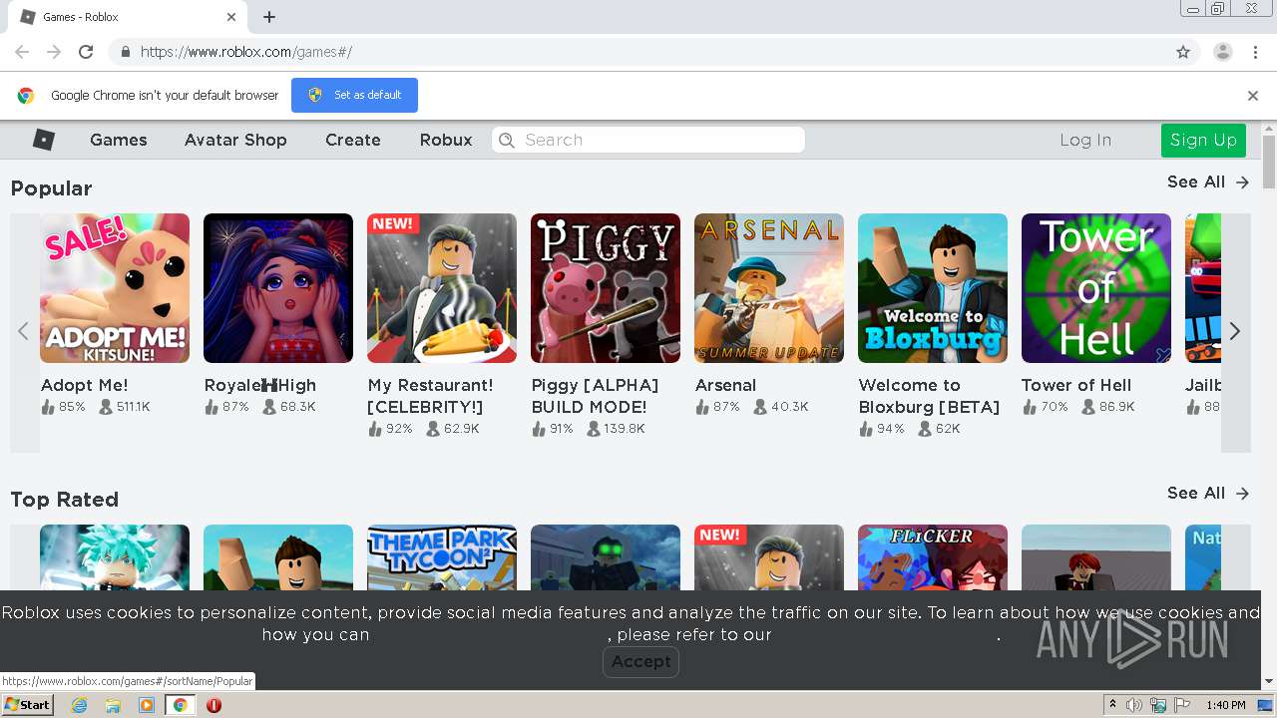1277x718 pixels.
Task: Open Windows Explorer folder taskbar icon
Action: (113, 705)
